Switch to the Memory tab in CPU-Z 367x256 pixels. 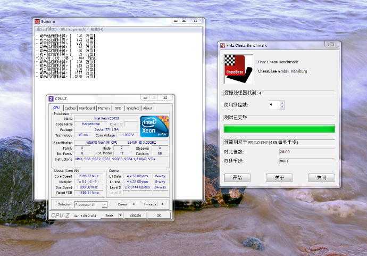[x=104, y=108]
